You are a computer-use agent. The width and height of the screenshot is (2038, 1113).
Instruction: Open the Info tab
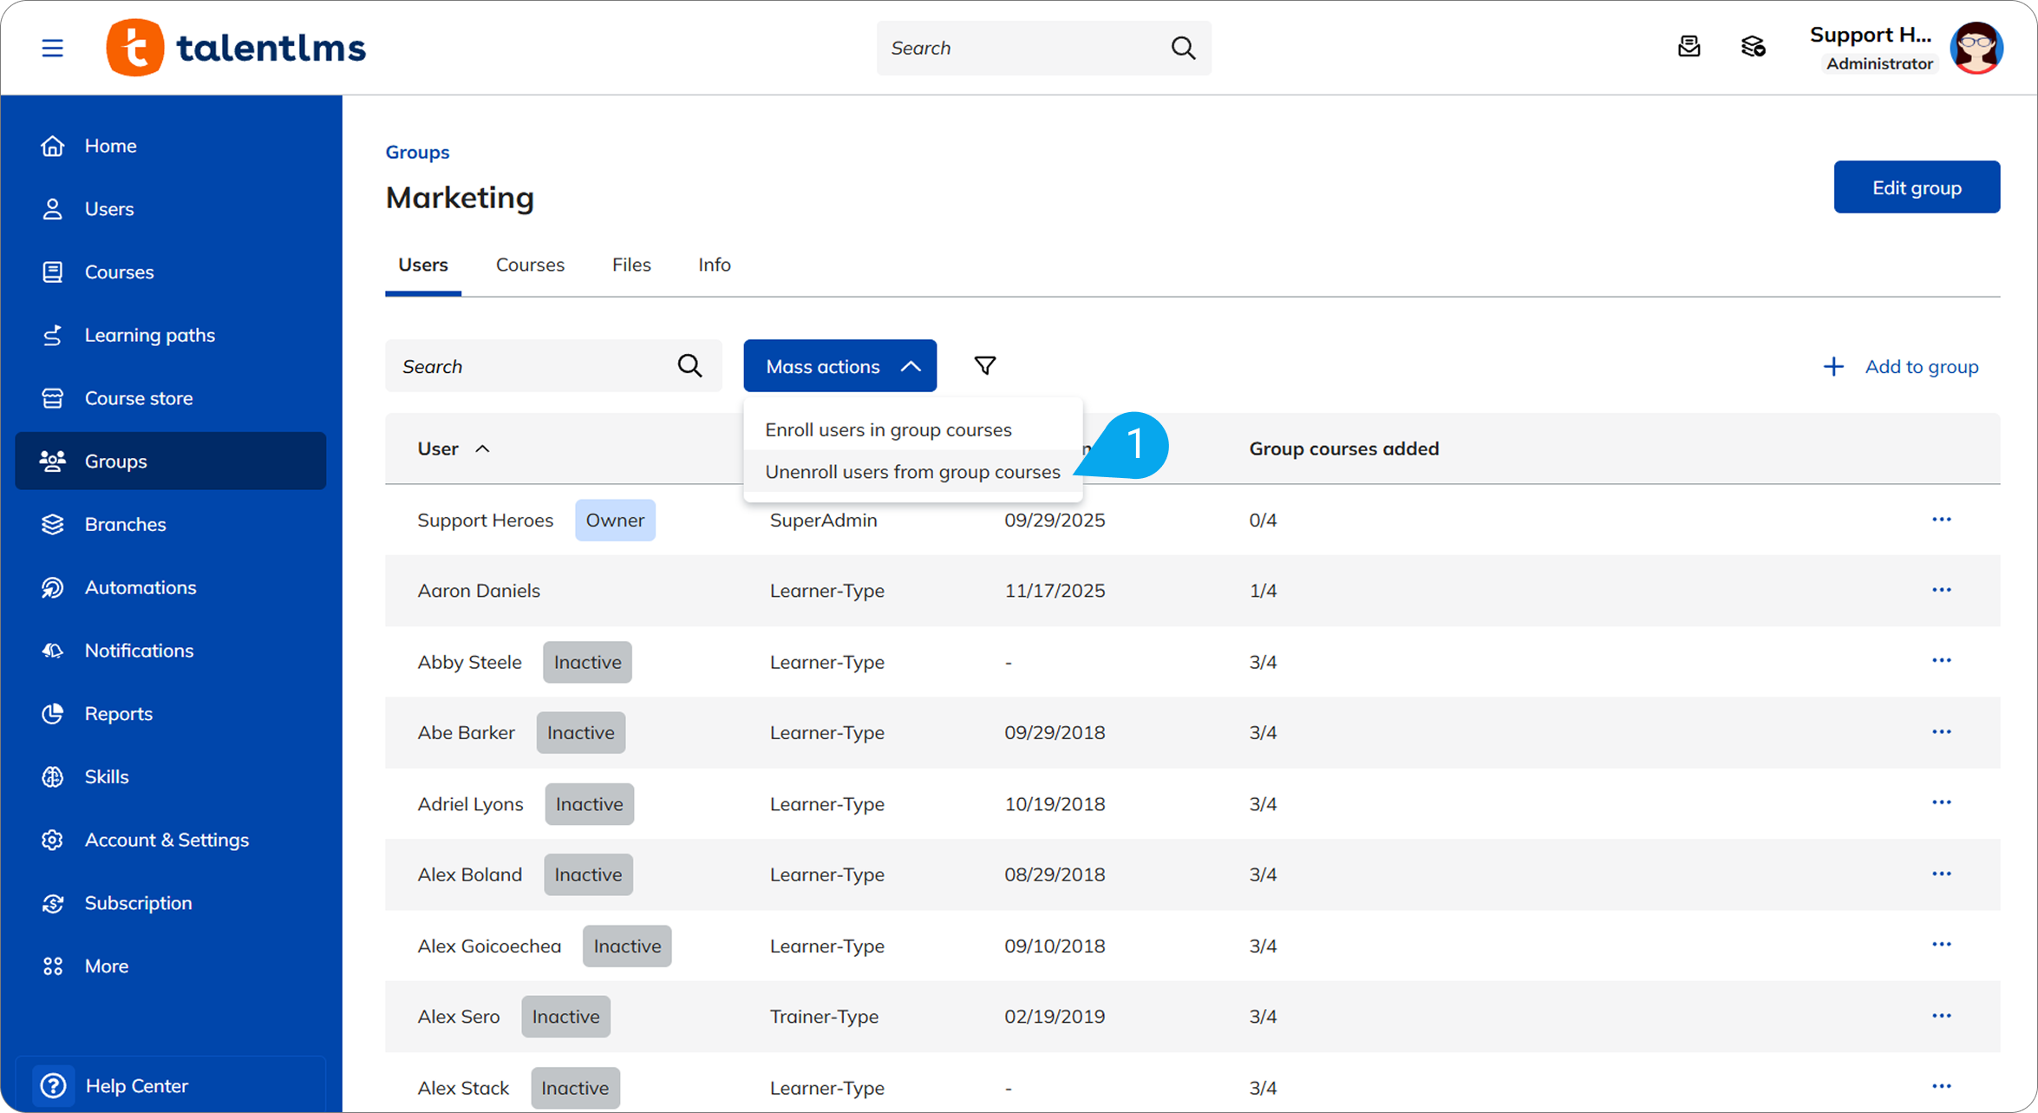(714, 265)
